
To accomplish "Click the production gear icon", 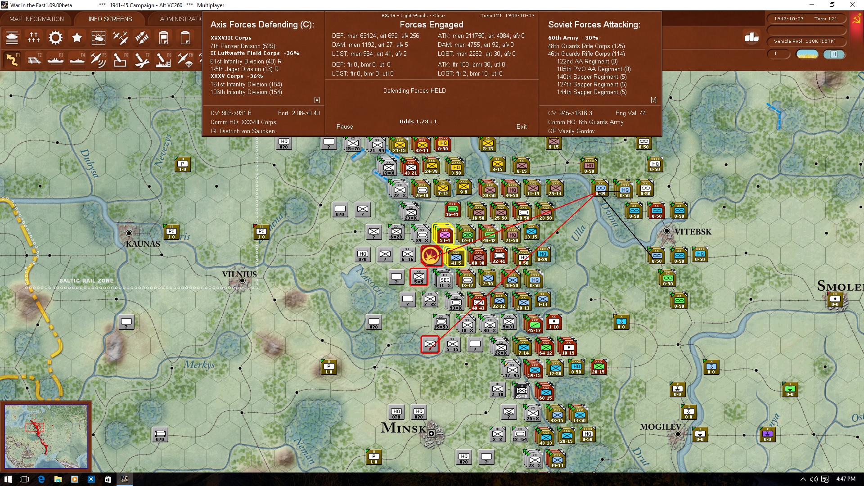I will pos(55,38).
